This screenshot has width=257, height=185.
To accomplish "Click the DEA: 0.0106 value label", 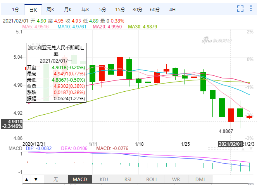I will (x=74, y=148).
